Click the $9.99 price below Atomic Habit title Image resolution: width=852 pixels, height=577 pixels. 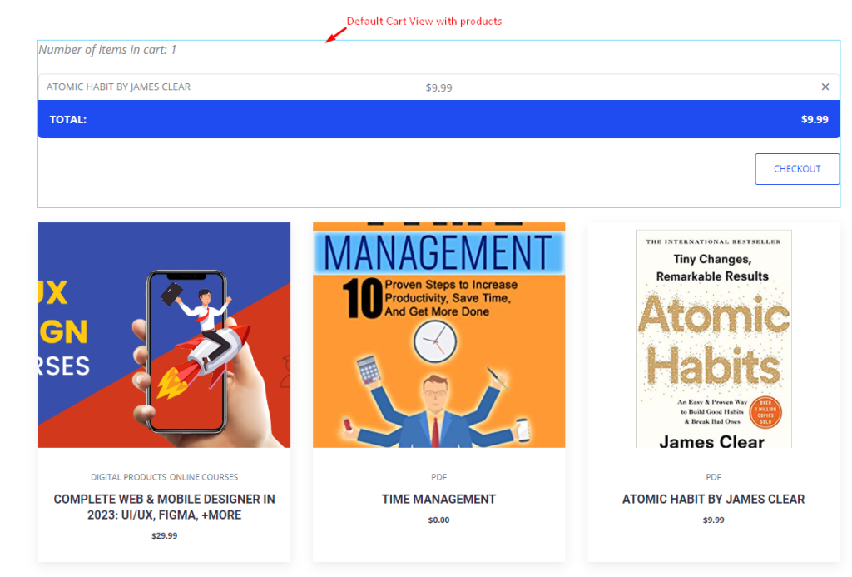click(x=713, y=520)
